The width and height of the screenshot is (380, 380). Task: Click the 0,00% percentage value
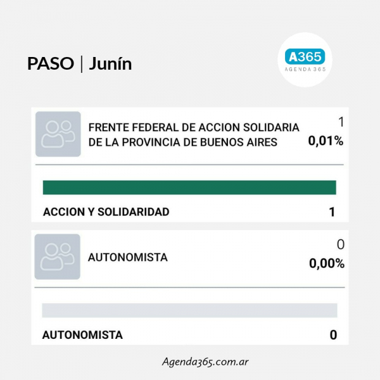pos(327,263)
